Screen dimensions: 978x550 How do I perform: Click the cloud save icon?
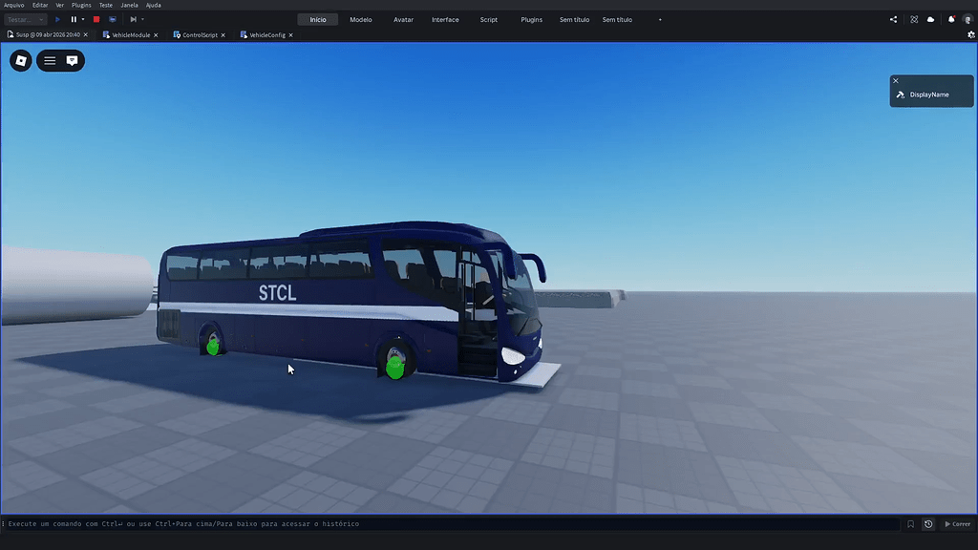click(930, 19)
